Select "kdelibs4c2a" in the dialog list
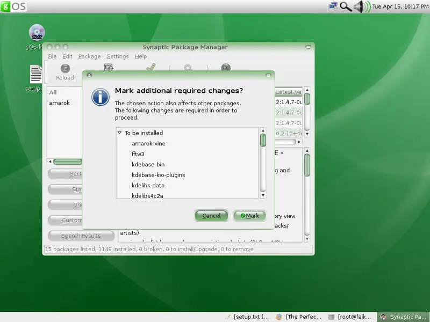The image size is (430, 322). click(x=147, y=195)
